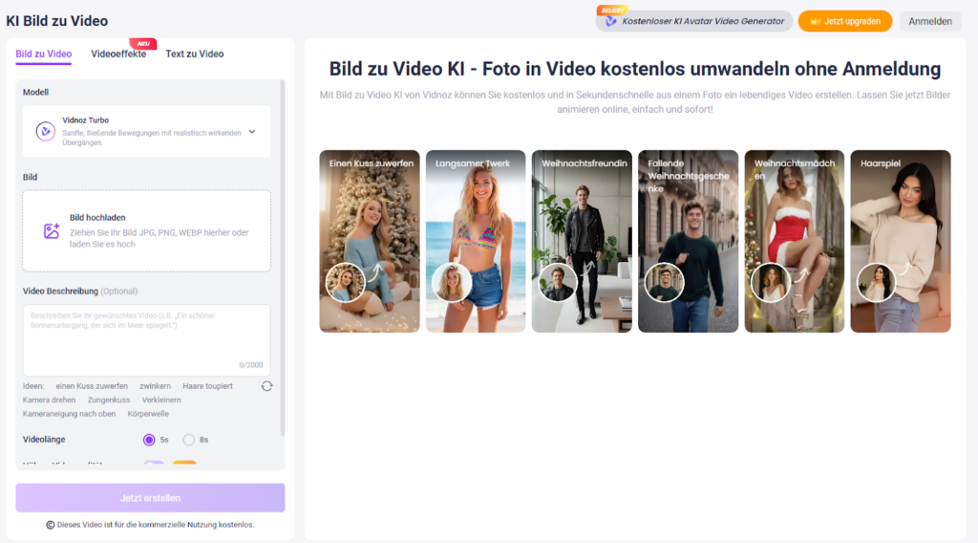Click the zwinkern idea suggestion
Screen dimensions: 978x543
click(x=155, y=386)
